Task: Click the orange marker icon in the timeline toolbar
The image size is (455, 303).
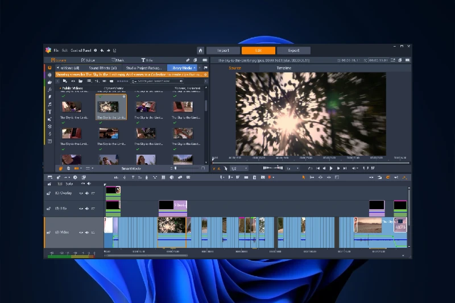Action: click(270, 177)
